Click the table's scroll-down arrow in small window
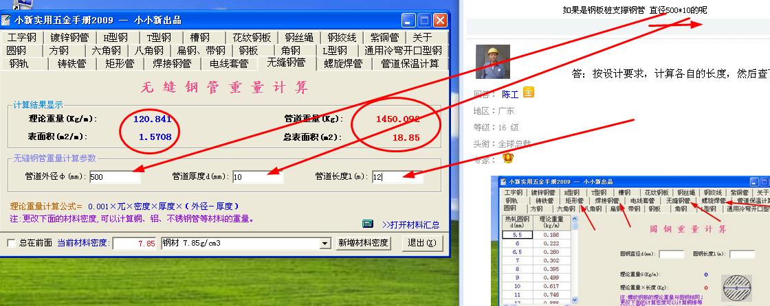 pyautogui.click(x=575, y=299)
